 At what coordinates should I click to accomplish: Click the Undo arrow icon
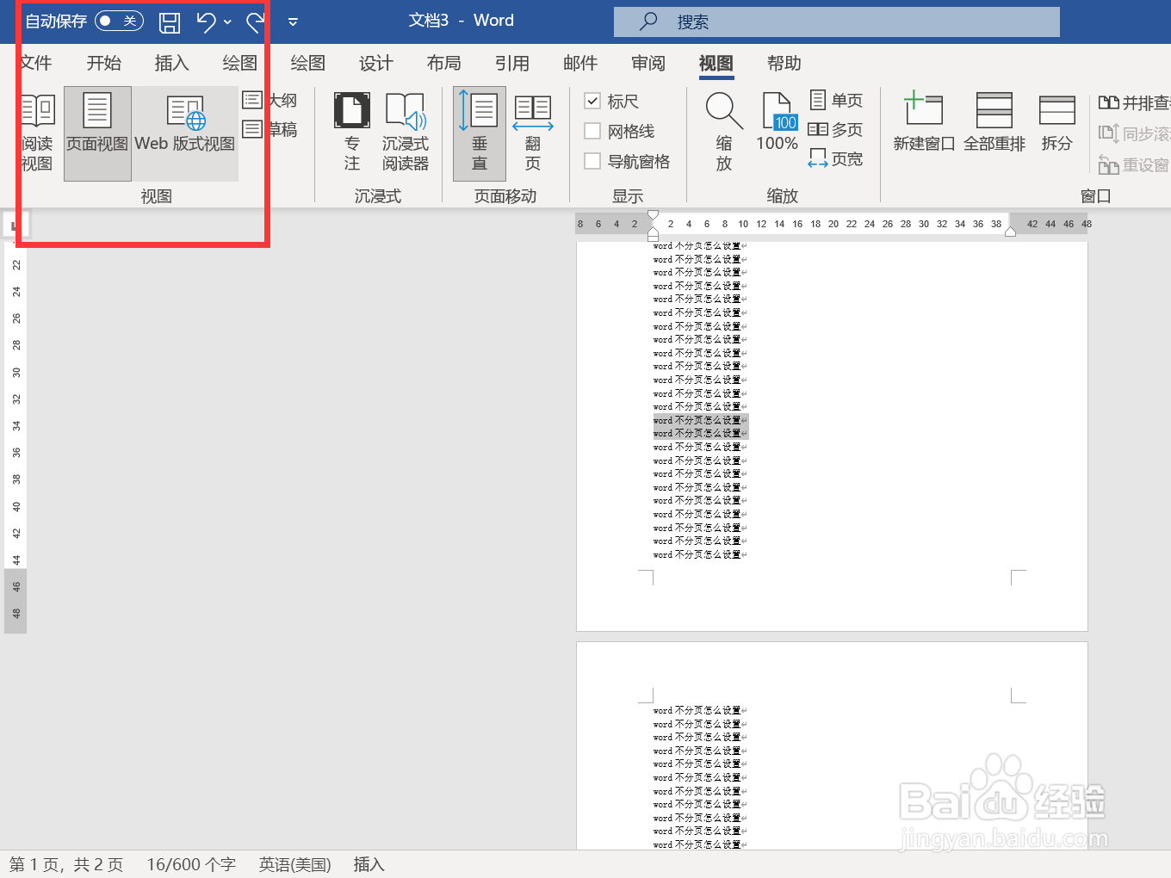[206, 22]
